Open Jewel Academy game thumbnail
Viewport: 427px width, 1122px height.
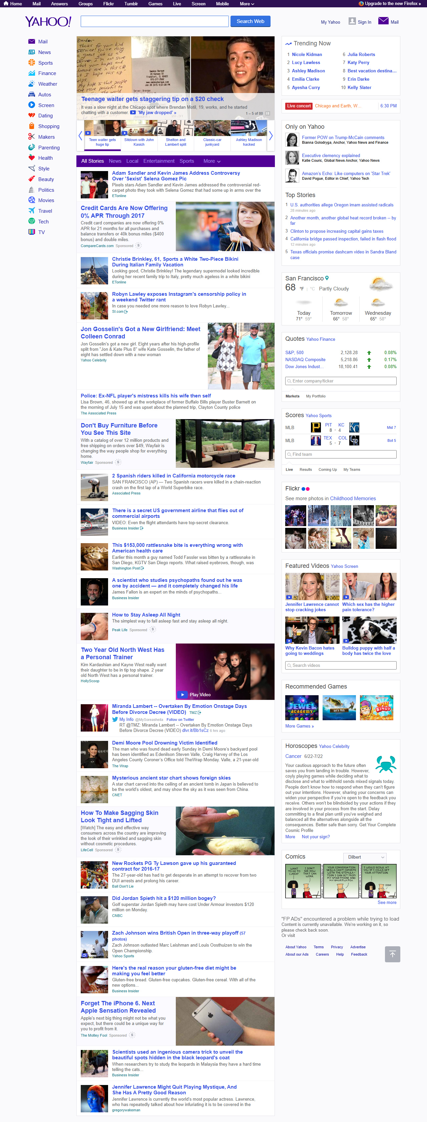[302, 708]
